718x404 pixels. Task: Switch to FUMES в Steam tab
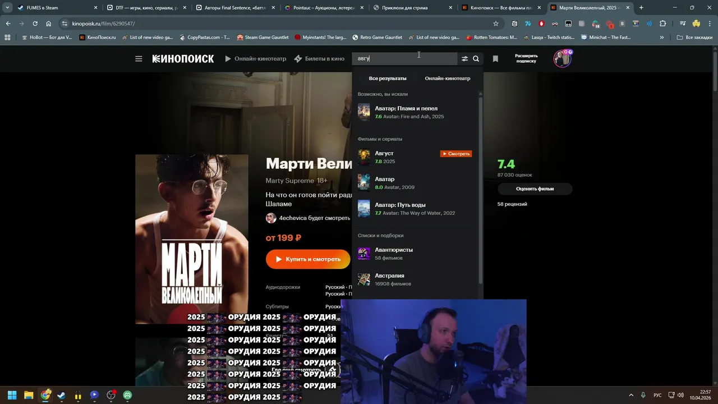(x=57, y=8)
